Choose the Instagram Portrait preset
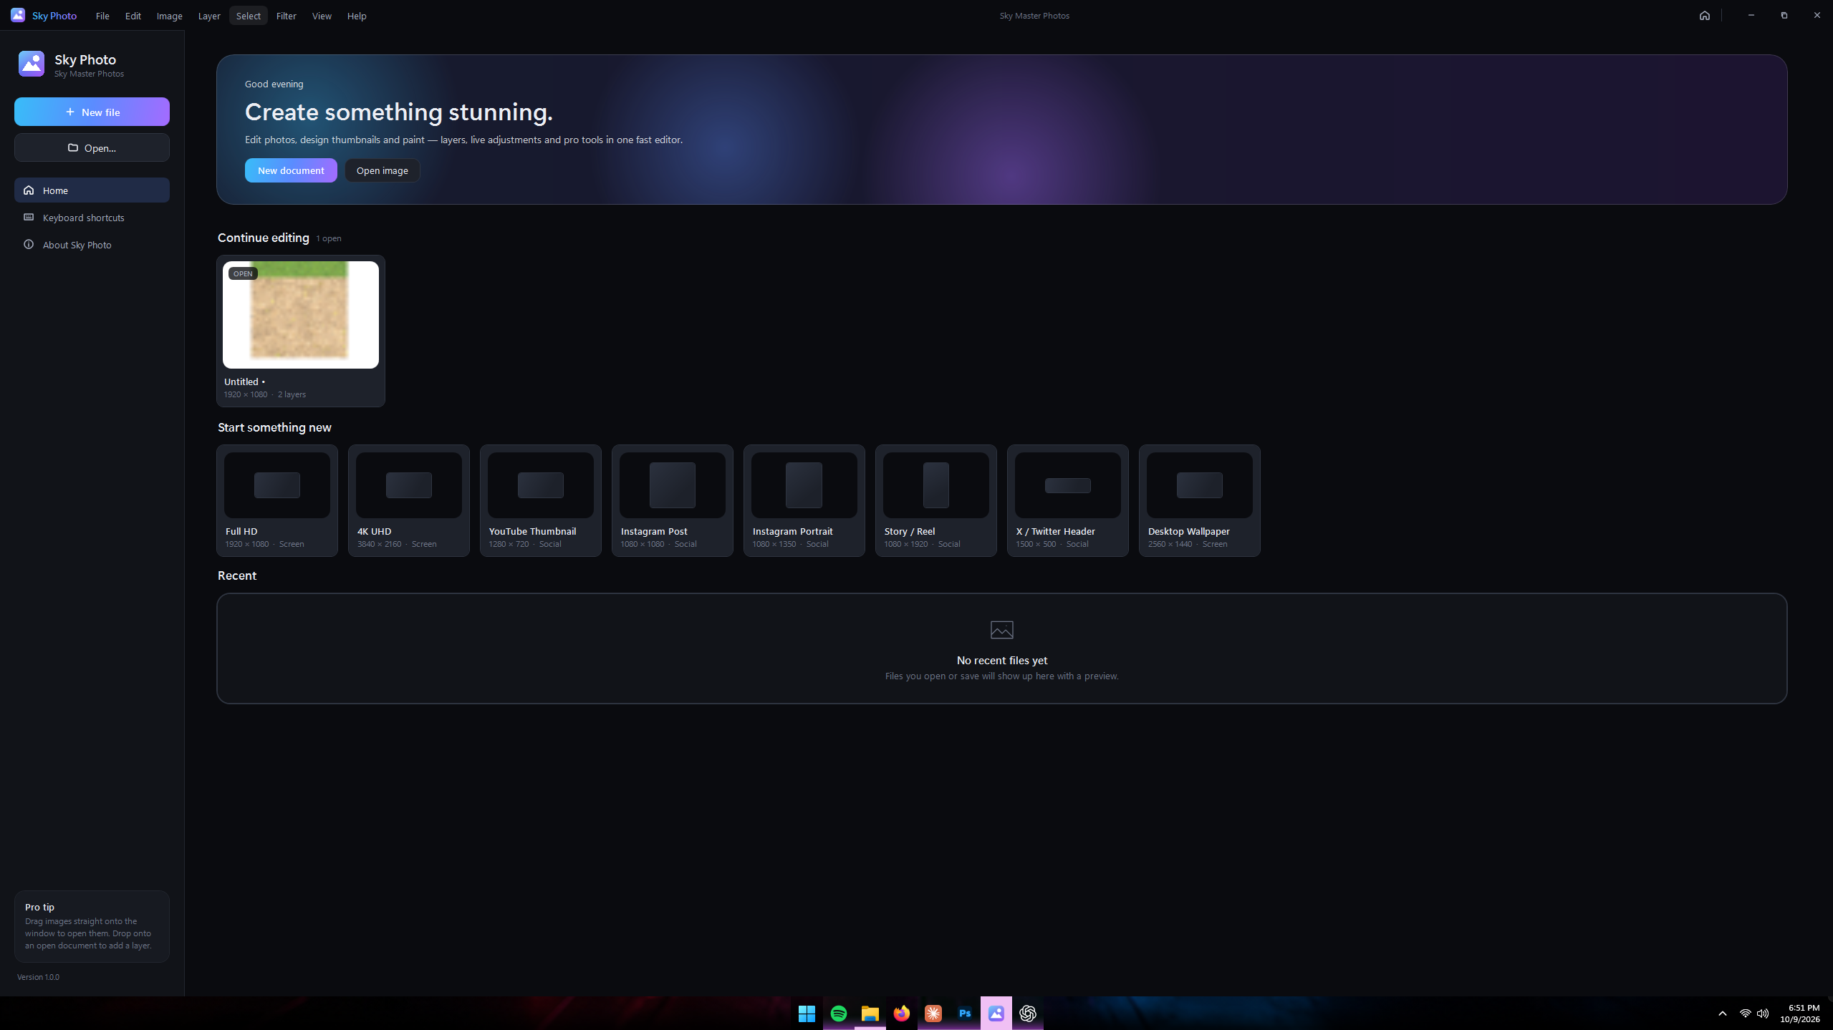The height and width of the screenshot is (1030, 1833). point(804,500)
